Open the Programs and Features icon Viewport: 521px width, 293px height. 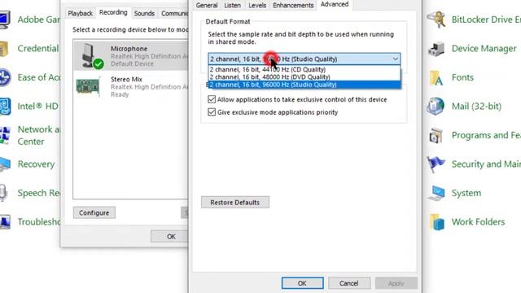[436, 135]
